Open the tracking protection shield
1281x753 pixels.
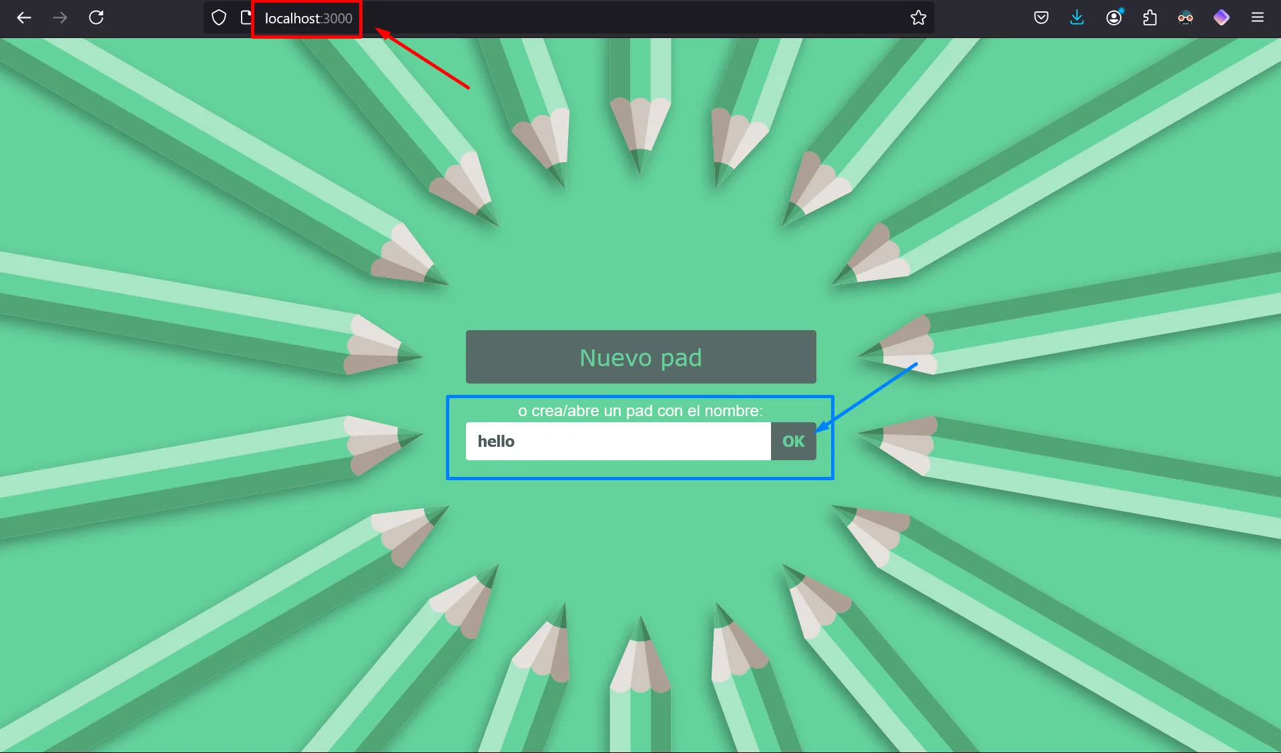219,18
